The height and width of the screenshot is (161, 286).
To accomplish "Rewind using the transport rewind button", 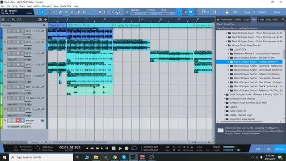I will click(x=92, y=148).
